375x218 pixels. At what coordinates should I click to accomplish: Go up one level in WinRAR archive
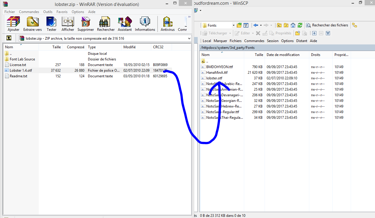click(9, 38)
